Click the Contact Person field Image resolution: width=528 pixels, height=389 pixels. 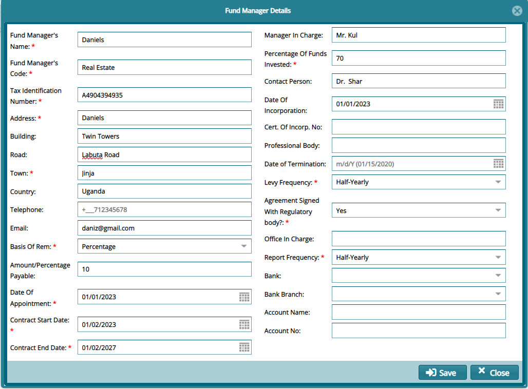click(x=419, y=81)
